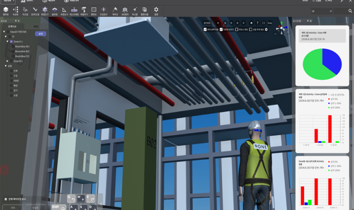Click the Persp projection button
The height and width of the screenshot is (210, 354).
[x=270, y=22]
